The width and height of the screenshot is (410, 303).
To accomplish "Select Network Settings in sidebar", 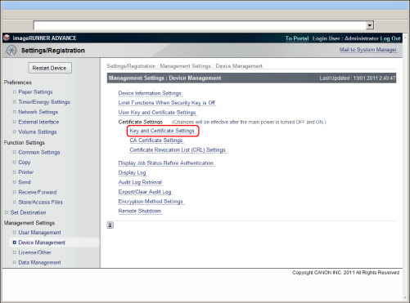I will tap(38, 112).
